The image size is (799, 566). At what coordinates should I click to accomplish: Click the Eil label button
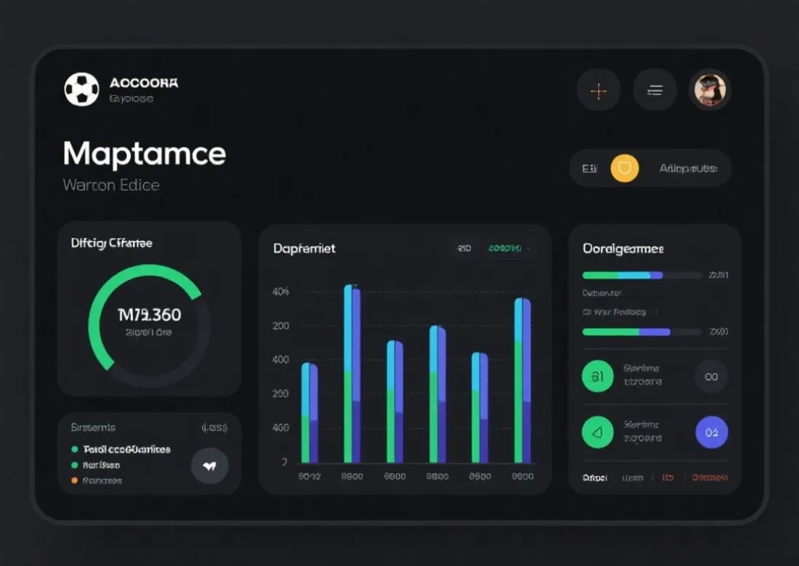[589, 168]
